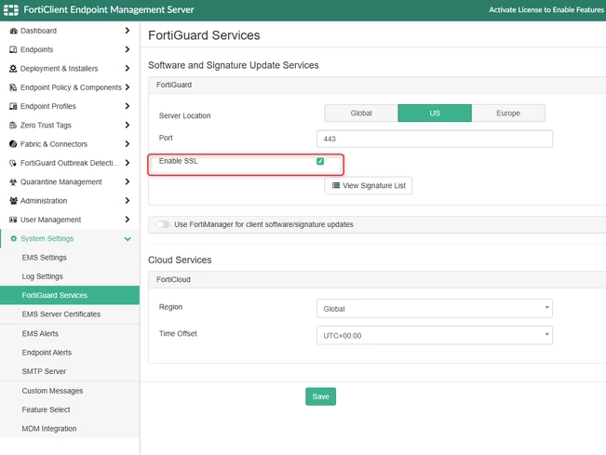Screen dimensions: 606x455
Task: Open EMS Server Certificates item
Action: (70, 314)
